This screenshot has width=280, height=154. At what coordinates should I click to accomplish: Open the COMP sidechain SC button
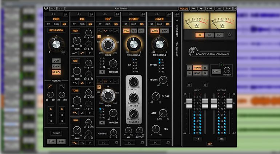point(129,143)
